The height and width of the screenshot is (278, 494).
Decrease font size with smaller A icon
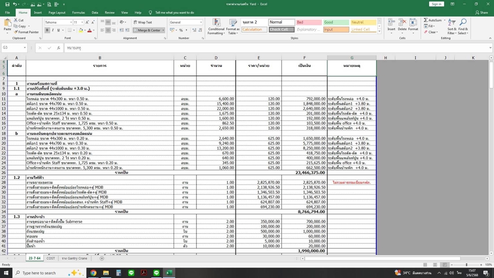[x=93, y=22]
